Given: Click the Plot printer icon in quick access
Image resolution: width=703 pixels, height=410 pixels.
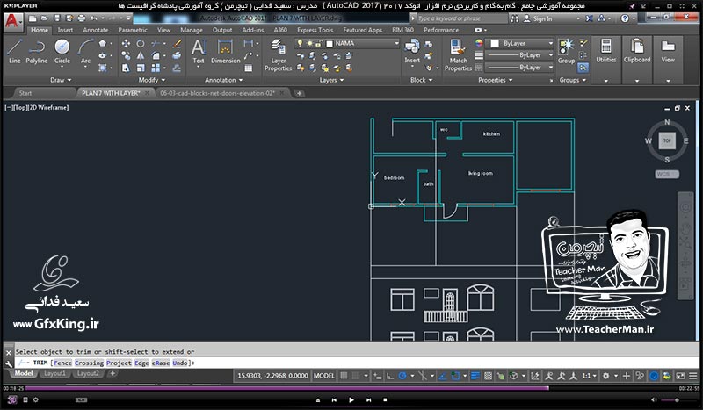Looking at the screenshot, I should click(x=82, y=18).
